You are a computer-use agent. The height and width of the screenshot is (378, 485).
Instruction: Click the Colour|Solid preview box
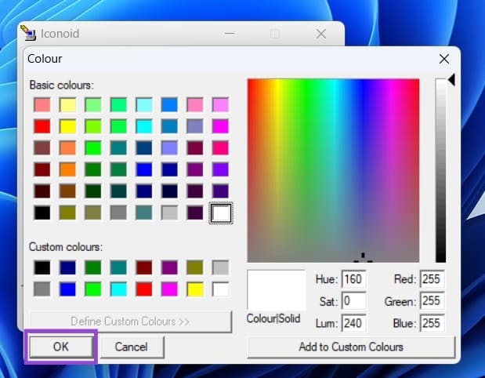(276, 290)
